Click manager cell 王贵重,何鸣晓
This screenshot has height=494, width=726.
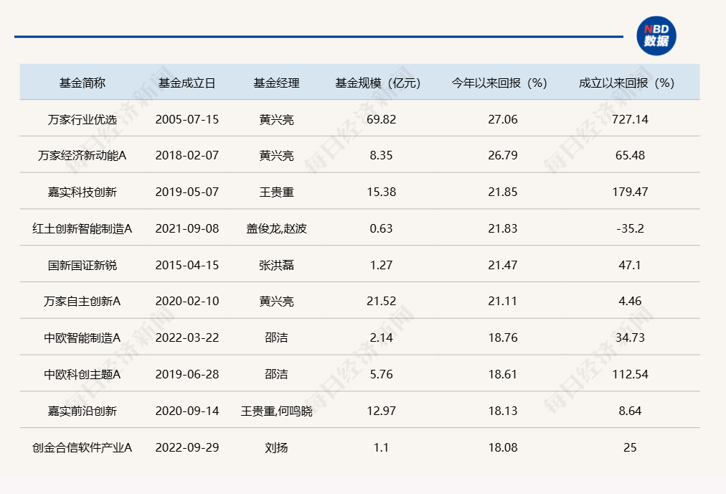point(276,411)
